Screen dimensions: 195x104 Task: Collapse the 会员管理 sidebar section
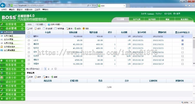pos(12,28)
